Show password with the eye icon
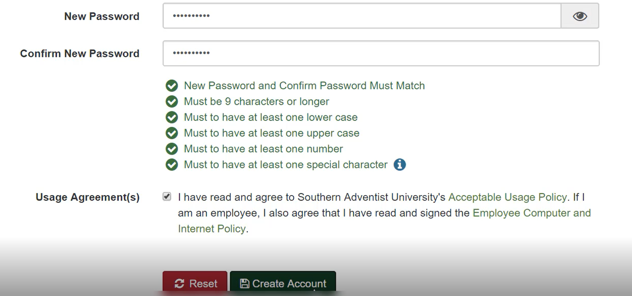 [580, 16]
